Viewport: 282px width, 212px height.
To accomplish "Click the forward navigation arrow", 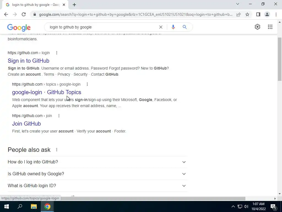I will (15, 14).
